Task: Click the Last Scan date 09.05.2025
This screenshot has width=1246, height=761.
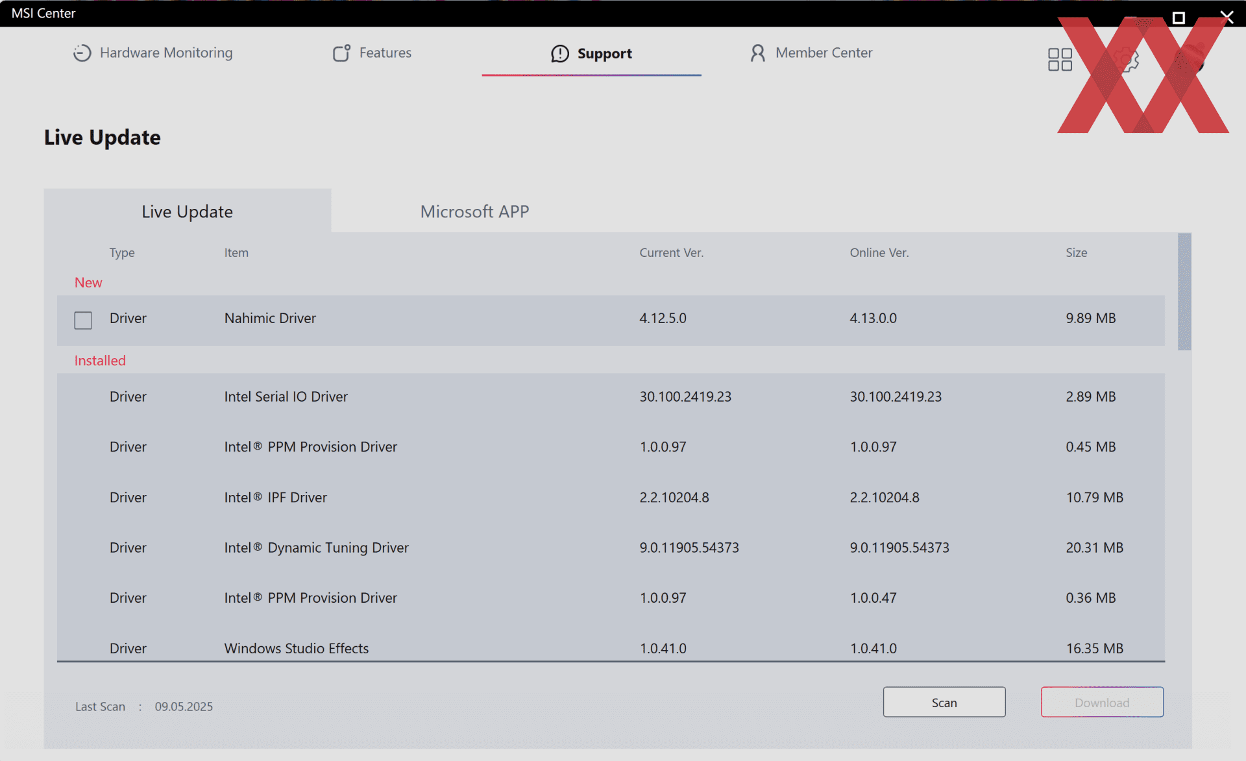Action: coord(184,707)
